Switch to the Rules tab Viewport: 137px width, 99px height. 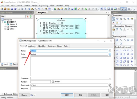click(66, 46)
